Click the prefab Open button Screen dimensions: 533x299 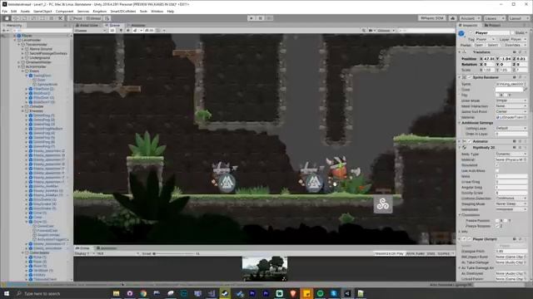pos(478,45)
